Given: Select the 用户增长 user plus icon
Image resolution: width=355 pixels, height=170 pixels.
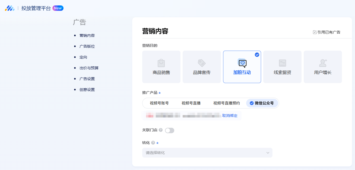Looking at the screenshot, I should [x=323, y=63].
